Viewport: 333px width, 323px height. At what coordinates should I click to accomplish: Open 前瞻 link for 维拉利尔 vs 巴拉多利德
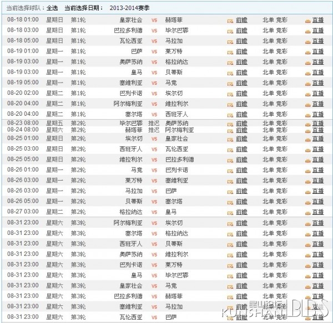(x=241, y=160)
